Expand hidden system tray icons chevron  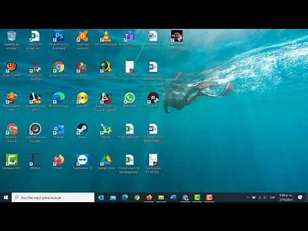[x=248, y=197]
